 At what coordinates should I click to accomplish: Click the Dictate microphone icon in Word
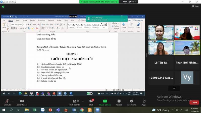pos(124,25)
